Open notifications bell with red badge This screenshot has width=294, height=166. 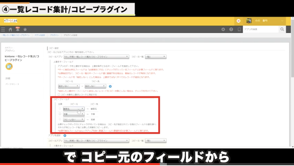[18, 29]
